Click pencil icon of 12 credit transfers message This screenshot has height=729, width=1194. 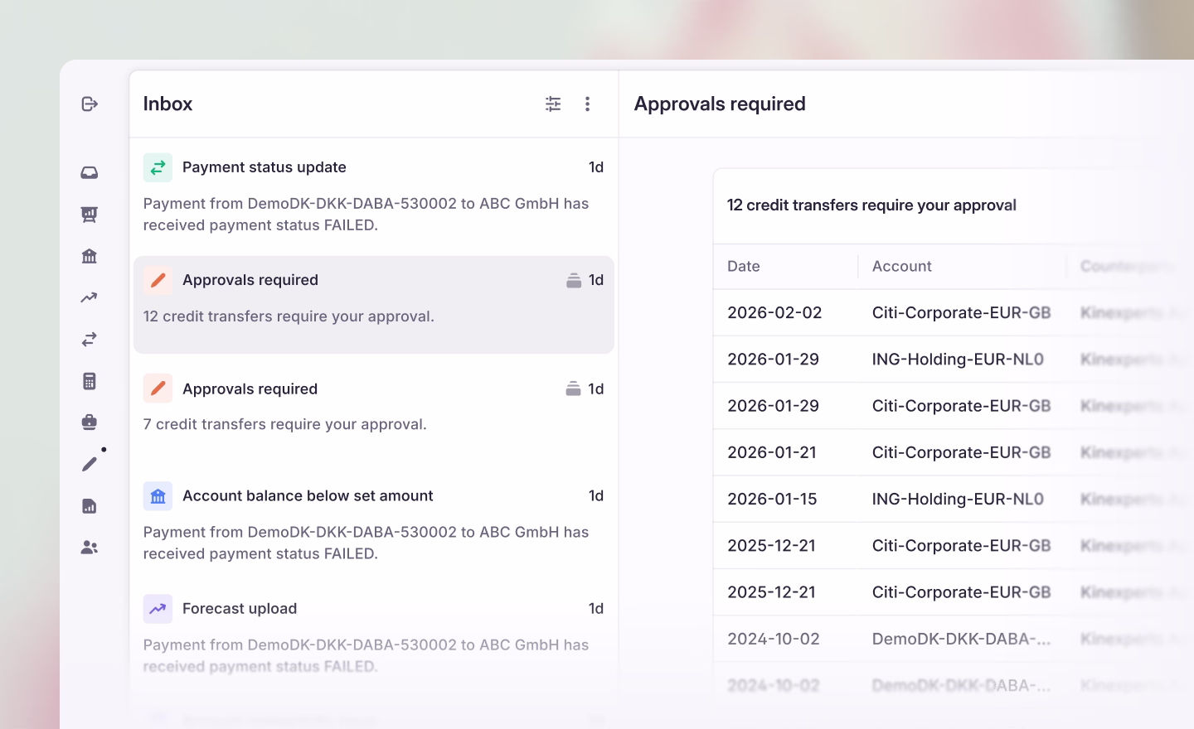pyautogui.click(x=158, y=280)
